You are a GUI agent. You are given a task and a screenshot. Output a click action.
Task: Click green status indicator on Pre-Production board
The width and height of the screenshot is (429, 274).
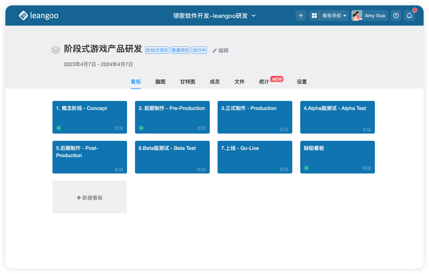click(x=141, y=128)
